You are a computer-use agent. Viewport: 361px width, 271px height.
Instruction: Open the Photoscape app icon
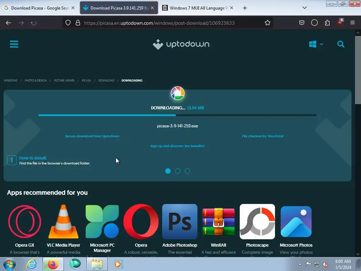257,222
